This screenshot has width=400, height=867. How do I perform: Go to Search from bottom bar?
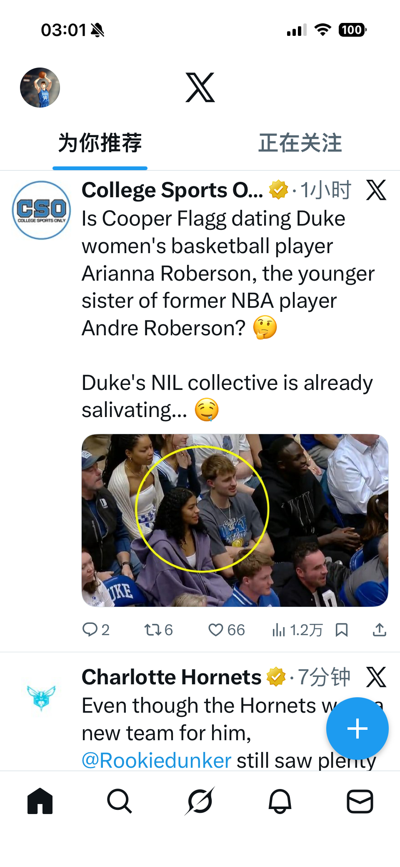coord(120,801)
